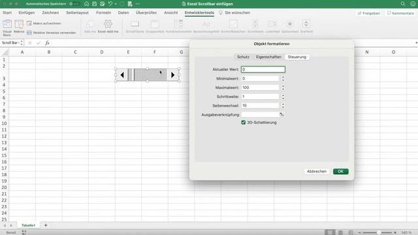The height and width of the screenshot is (235, 418).
Task: Click the Schrittweite input field
Action: click(260, 97)
